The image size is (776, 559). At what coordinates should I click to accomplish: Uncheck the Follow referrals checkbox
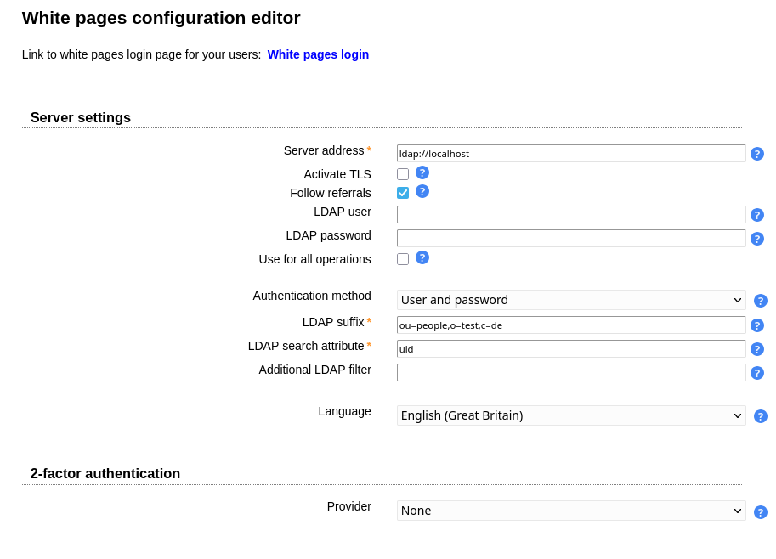[403, 193]
